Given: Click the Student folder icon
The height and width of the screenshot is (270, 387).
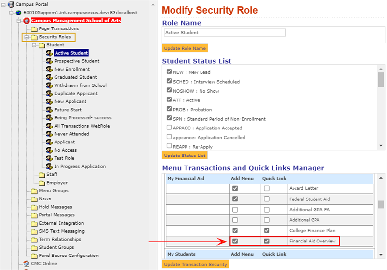Looking at the screenshot, I should (x=42, y=45).
